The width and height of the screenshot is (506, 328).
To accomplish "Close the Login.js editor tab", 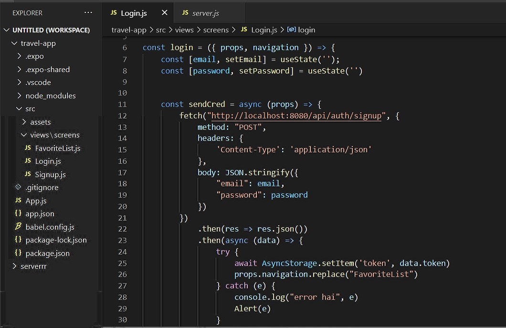I will pyautogui.click(x=165, y=12).
